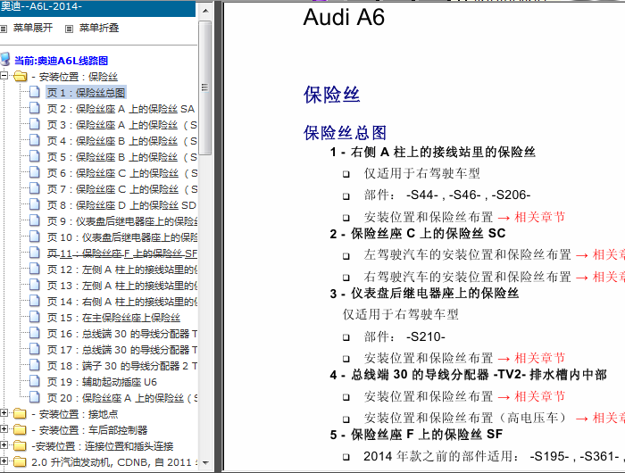Click the computer icon next to 当前:奥迪A6L线路图
Viewport: 625px width, 473px height.
tap(5, 60)
